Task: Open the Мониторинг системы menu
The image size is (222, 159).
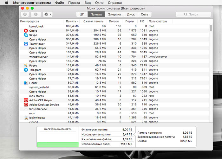Action: tap(32, 3)
